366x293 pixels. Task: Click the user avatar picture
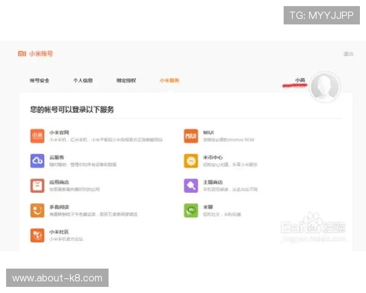tap(325, 87)
